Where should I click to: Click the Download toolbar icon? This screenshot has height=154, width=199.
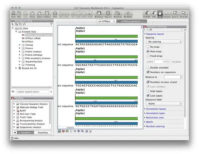click(x=118, y=14)
